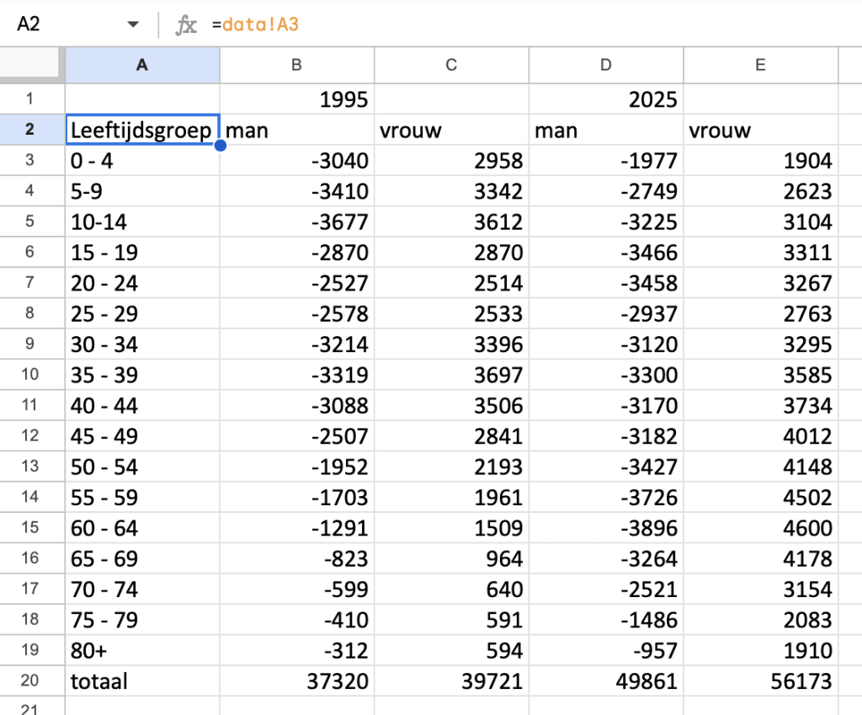This screenshot has width=862, height=715.
Task: Click the formula bar with =data!A3
Action: [x=505, y=24]
